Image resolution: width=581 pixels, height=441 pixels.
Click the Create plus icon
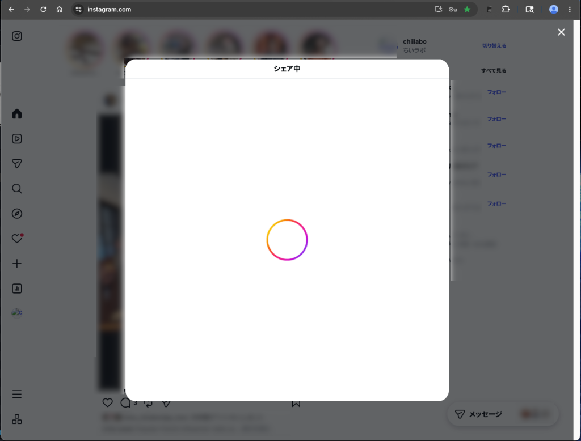(x=17, y=264)
